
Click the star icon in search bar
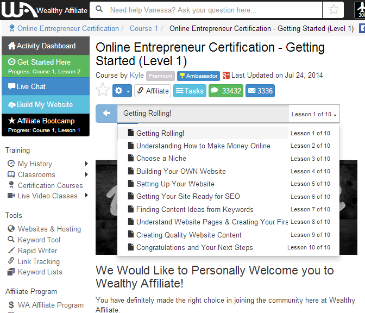[333, 10]
